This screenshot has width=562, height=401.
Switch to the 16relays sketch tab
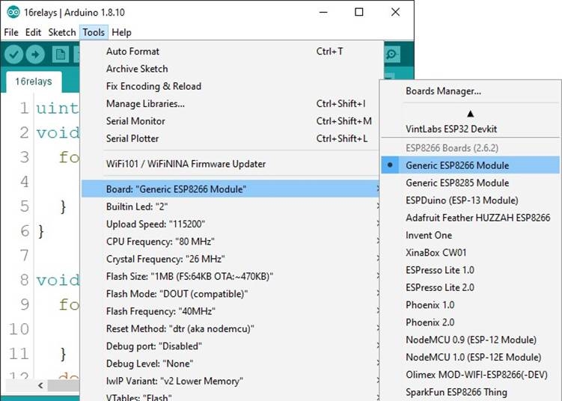click(x=34, y=82)
